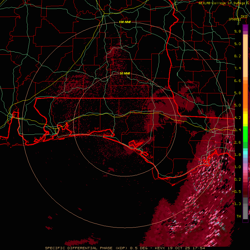The image size is (250, 250).
Task: Click the SPECIFIC DIFFERENTIAL PHASE (KDP) caption
Action: 86,248
